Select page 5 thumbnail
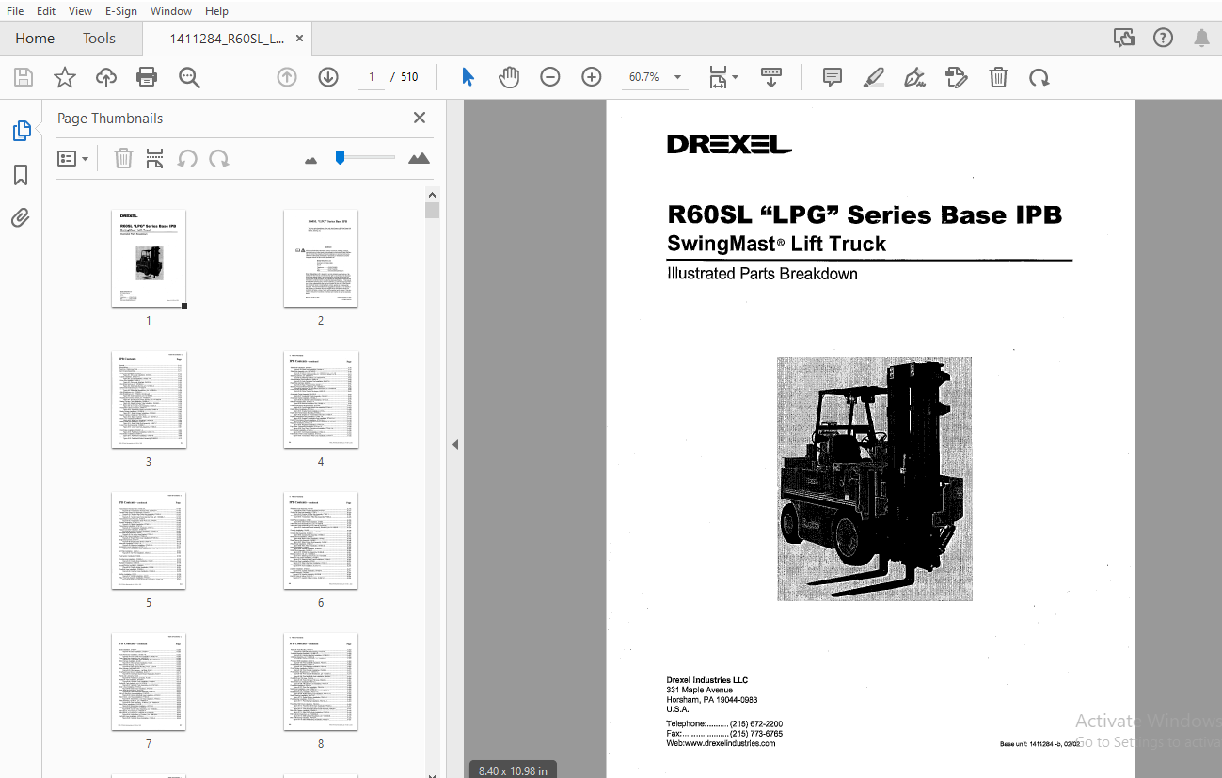The width and height of the screenshot is (1222, 778). [x=149, y=541]
